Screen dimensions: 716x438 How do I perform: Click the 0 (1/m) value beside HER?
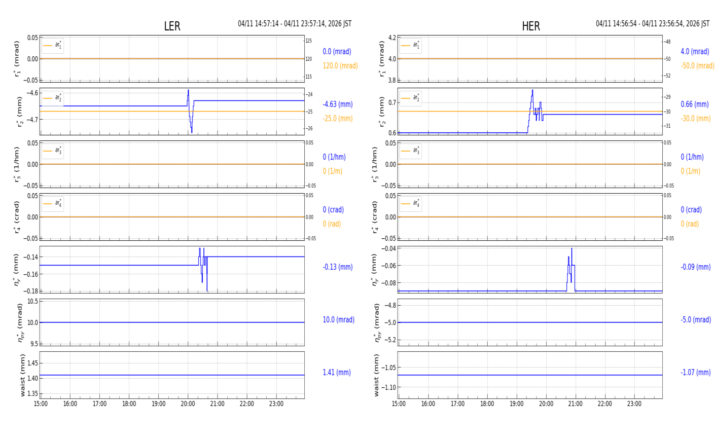(691, 171)
